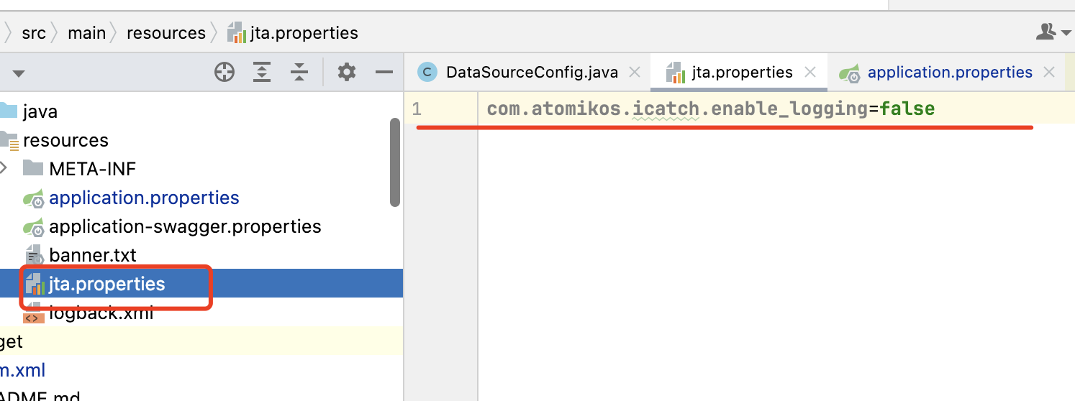Hide the project tool window with minus icon
The width and height of the screenshot is (1075, 401).
pyautogui.click(x=384, y=72)
